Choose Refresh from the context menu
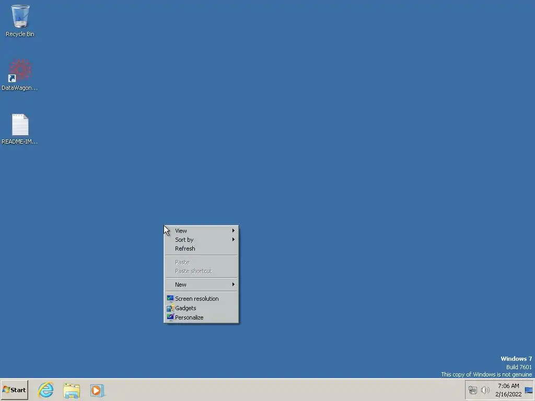 point(201,249)
